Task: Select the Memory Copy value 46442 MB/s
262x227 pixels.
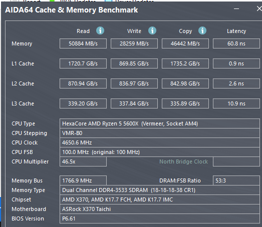Action: [185, 43]
